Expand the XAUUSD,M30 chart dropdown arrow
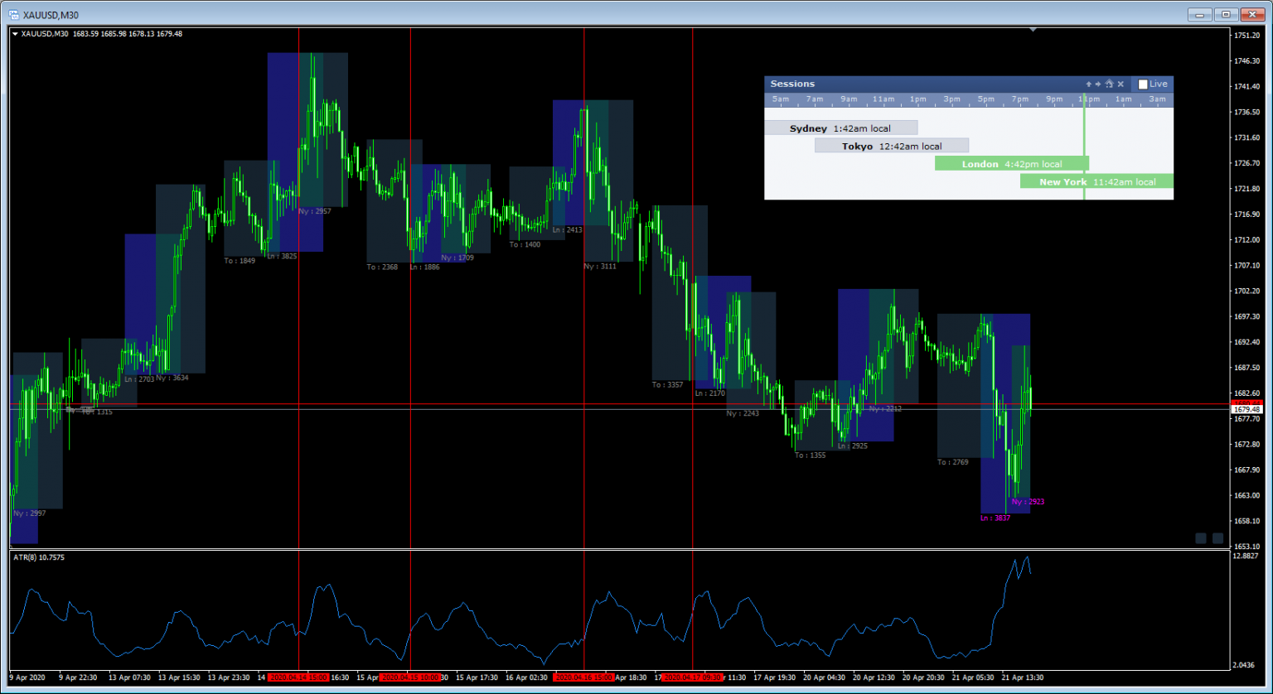The height and width of the screenshot is (694, 1273). coord(15,34)
